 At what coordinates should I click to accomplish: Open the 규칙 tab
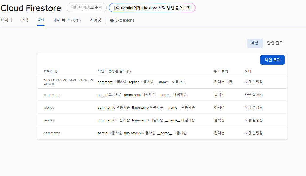[x=25, y=20]
